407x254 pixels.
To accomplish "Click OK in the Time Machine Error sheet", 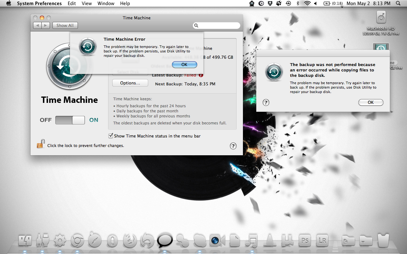I will coord(184,64).
